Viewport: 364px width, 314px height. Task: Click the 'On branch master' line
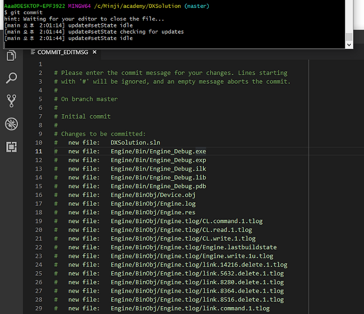[86, 99]
